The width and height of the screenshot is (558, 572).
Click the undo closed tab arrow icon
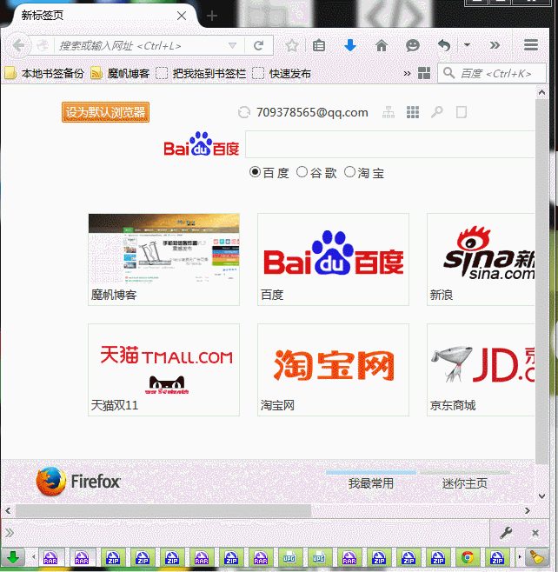point(444,45)
